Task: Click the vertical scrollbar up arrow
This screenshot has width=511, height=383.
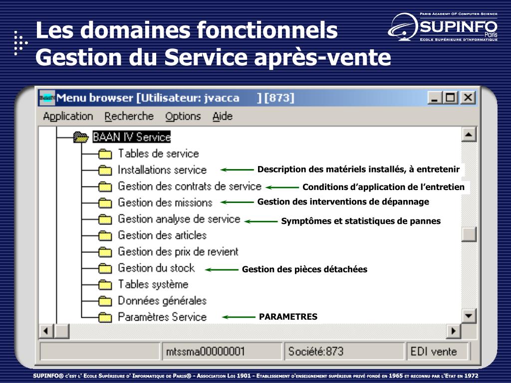Action: click(x=469, y=134)
